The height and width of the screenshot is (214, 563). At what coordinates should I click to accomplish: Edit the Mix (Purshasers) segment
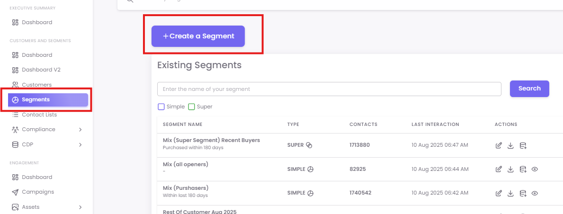tap(499, 193)
